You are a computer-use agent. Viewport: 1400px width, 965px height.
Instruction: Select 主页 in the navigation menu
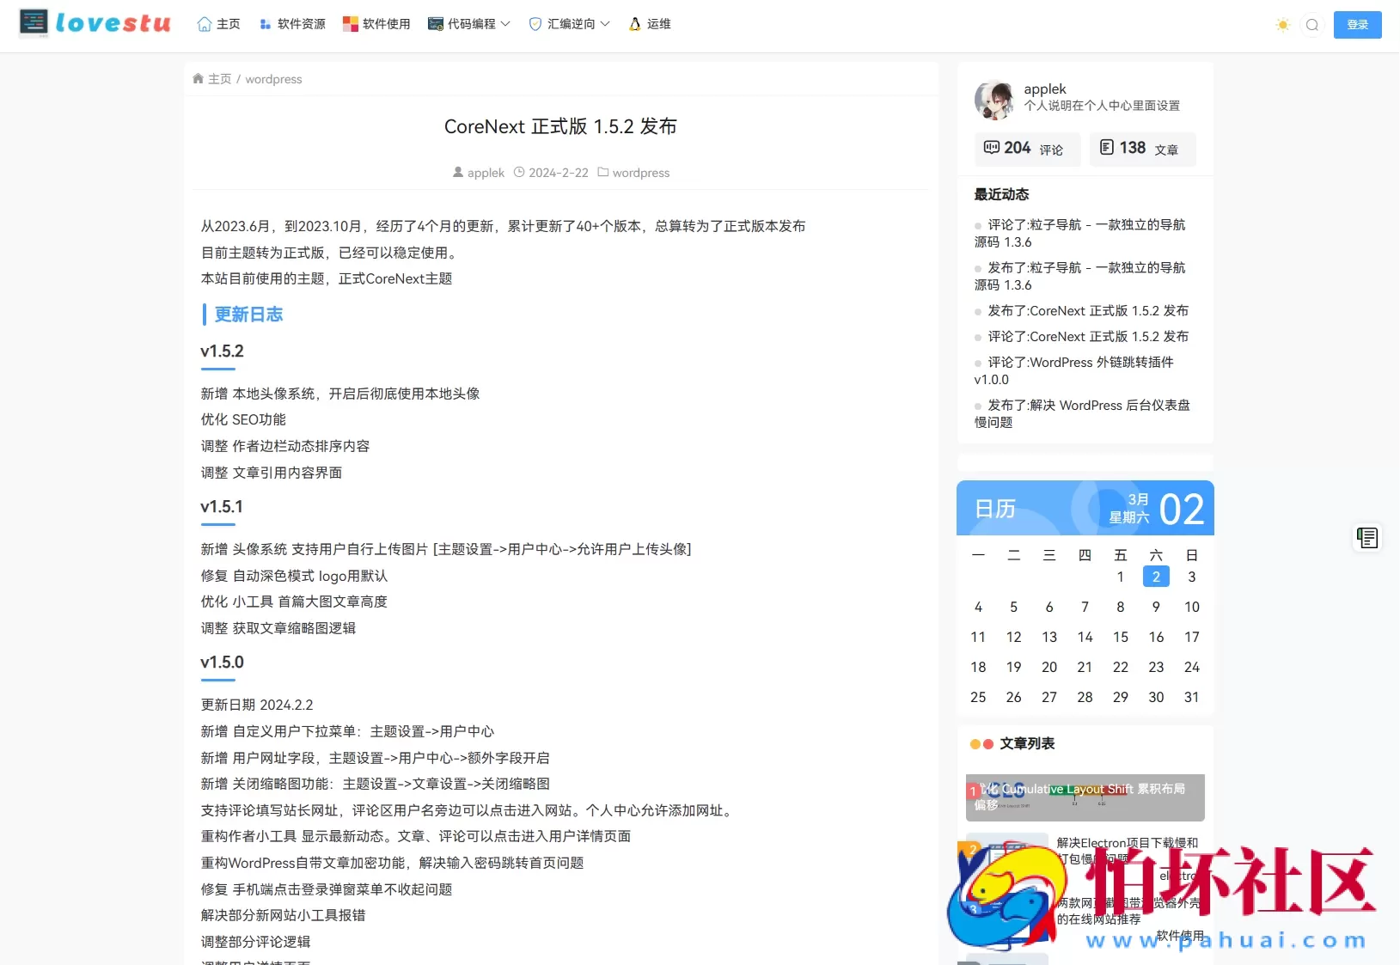pyautogui.click(x=227, y=24)
